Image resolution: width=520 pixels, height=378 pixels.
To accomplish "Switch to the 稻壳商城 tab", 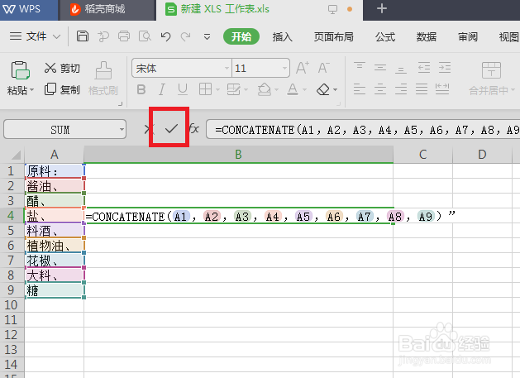I will pyautogui.click(x=107, y=10).
